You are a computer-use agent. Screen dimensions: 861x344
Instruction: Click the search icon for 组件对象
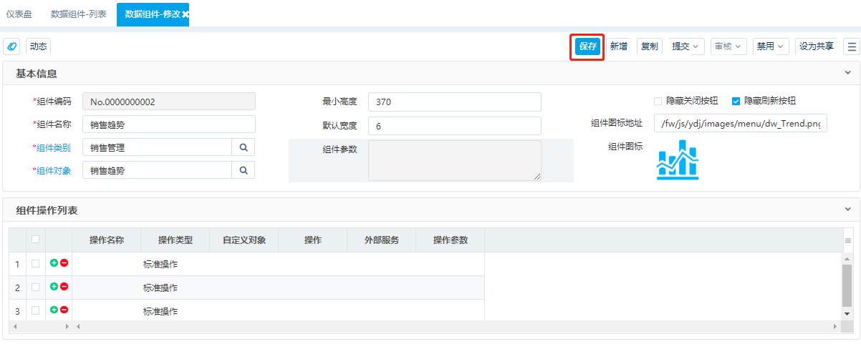click(244, 170)
